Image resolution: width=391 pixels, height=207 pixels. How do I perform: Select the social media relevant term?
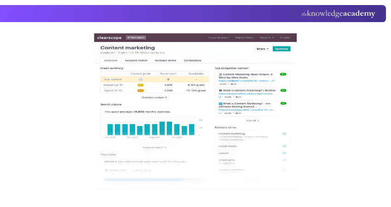point(228,146)
